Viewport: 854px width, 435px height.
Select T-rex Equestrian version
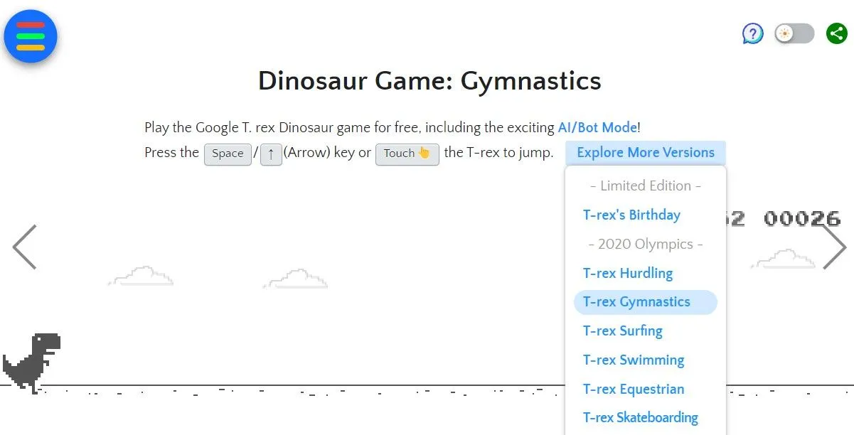click(x=634, y=390)
